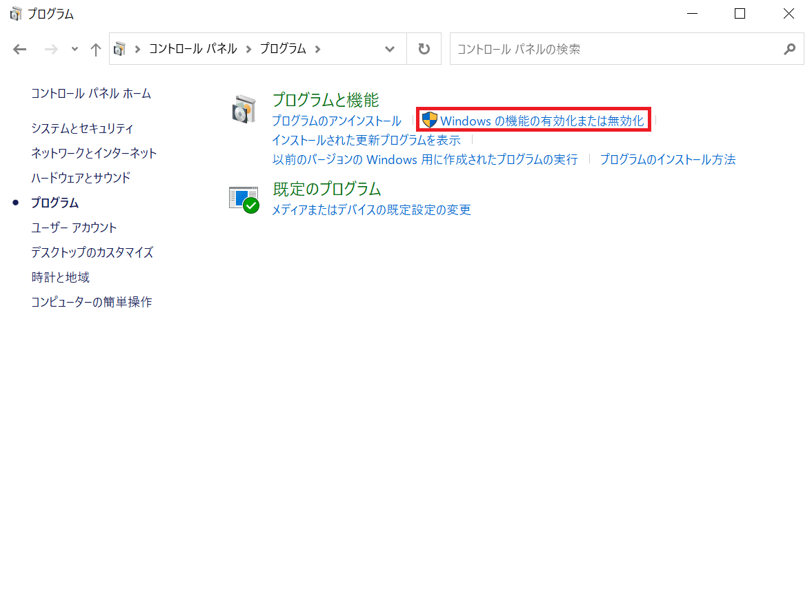Click the back arrow navigation button

20,49
